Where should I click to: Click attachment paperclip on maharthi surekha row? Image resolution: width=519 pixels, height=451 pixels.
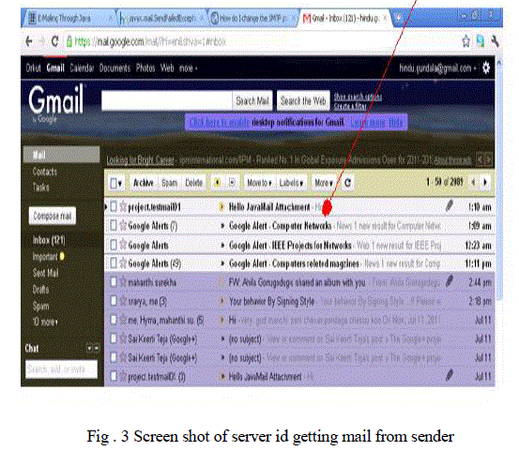pos(450,281)
